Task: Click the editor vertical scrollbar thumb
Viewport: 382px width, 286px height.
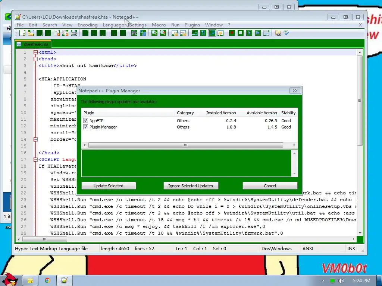Action: coord(360,101)
